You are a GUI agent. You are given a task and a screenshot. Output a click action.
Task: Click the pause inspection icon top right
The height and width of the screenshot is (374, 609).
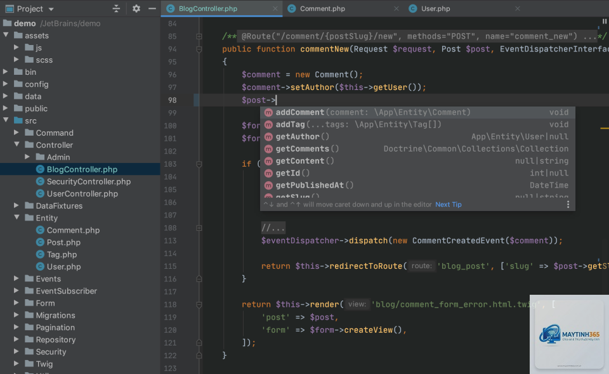coord(605,22)
